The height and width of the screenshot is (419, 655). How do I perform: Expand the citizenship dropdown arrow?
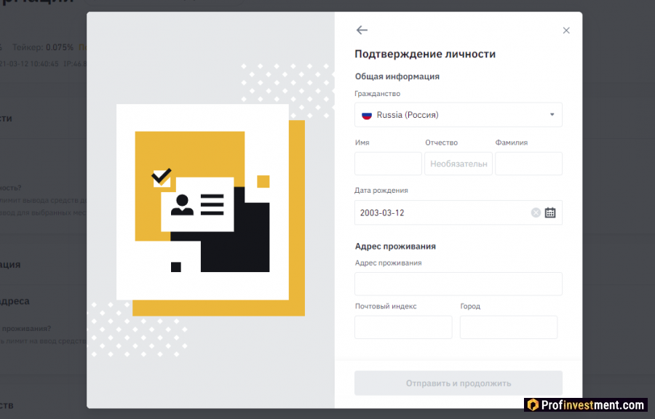tap(552, 115)
